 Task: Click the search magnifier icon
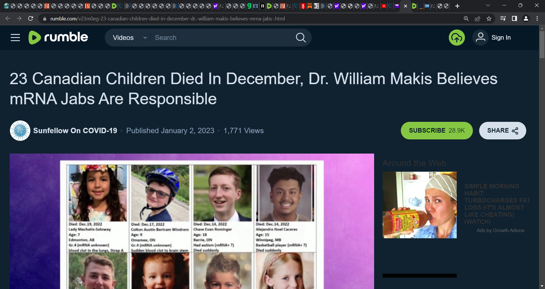click(301, 38)
